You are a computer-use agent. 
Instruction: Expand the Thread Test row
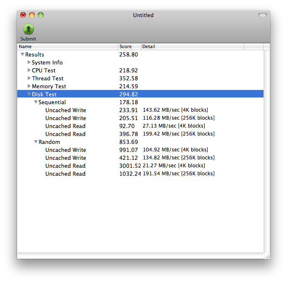pos(29,78)
